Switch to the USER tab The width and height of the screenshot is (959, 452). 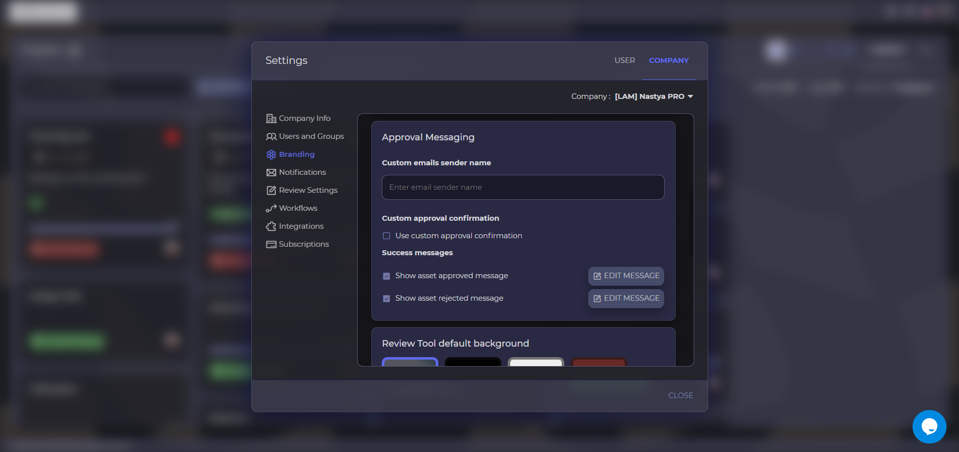624,60
